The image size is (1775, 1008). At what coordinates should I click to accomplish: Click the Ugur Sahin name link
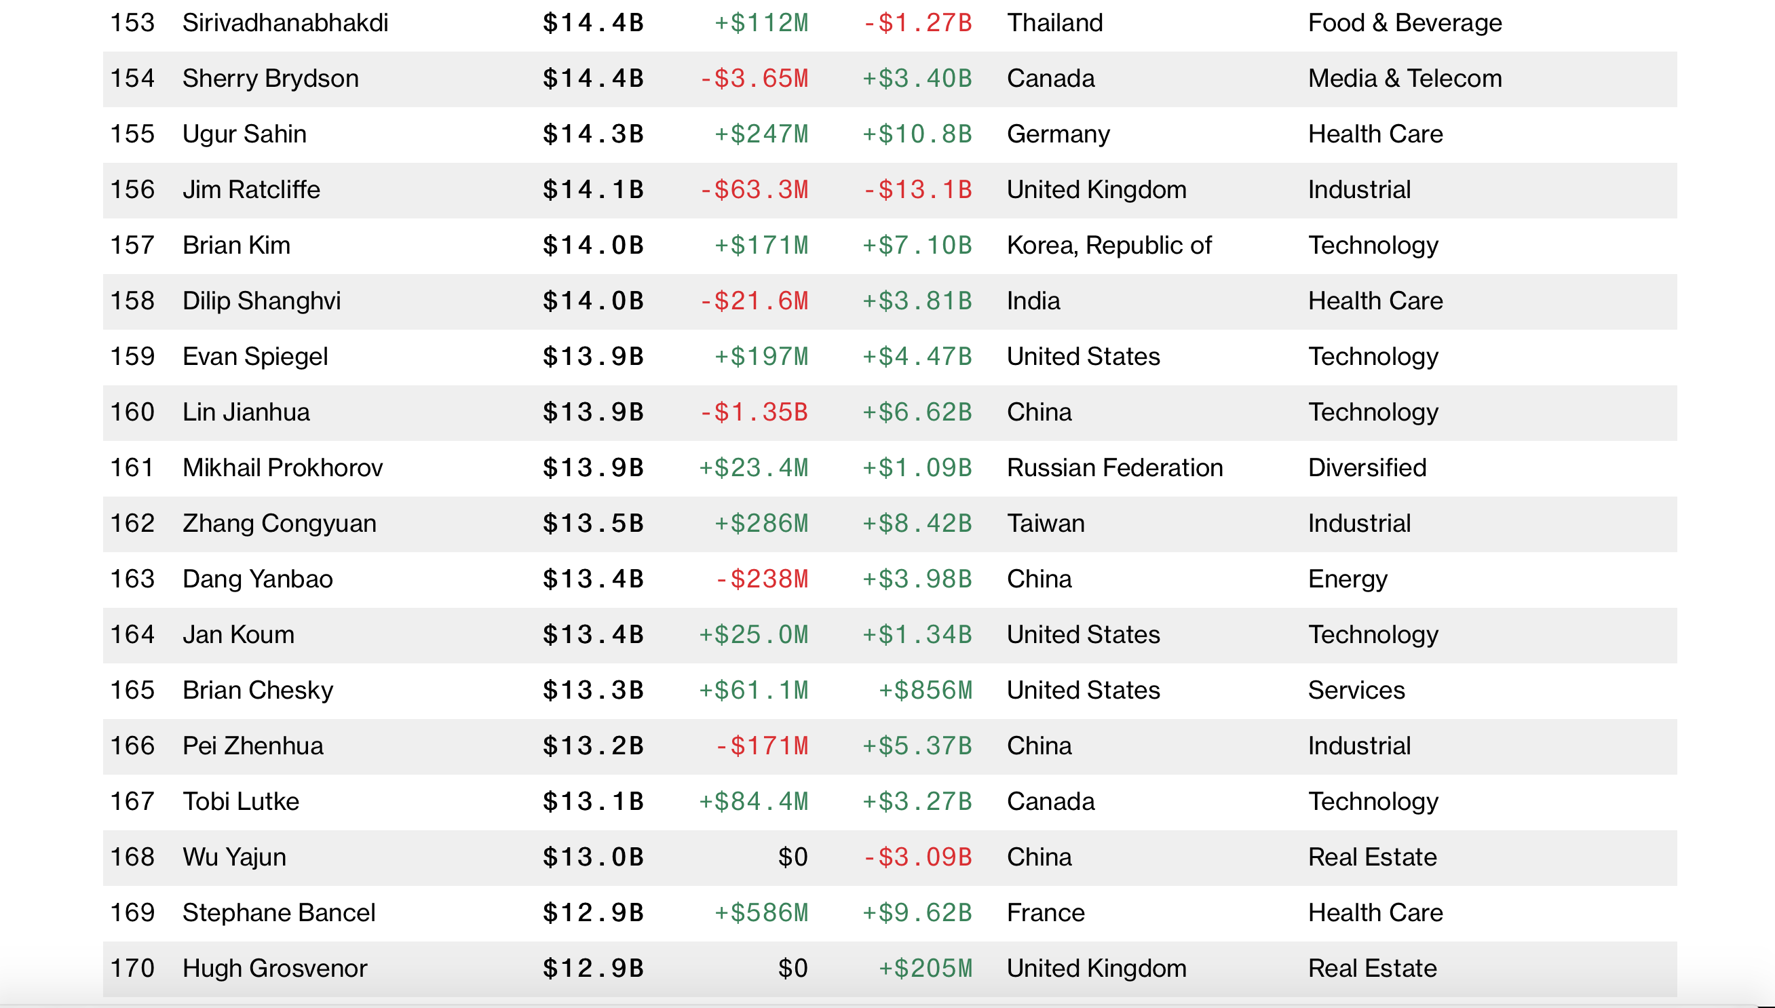click(244, 134)
